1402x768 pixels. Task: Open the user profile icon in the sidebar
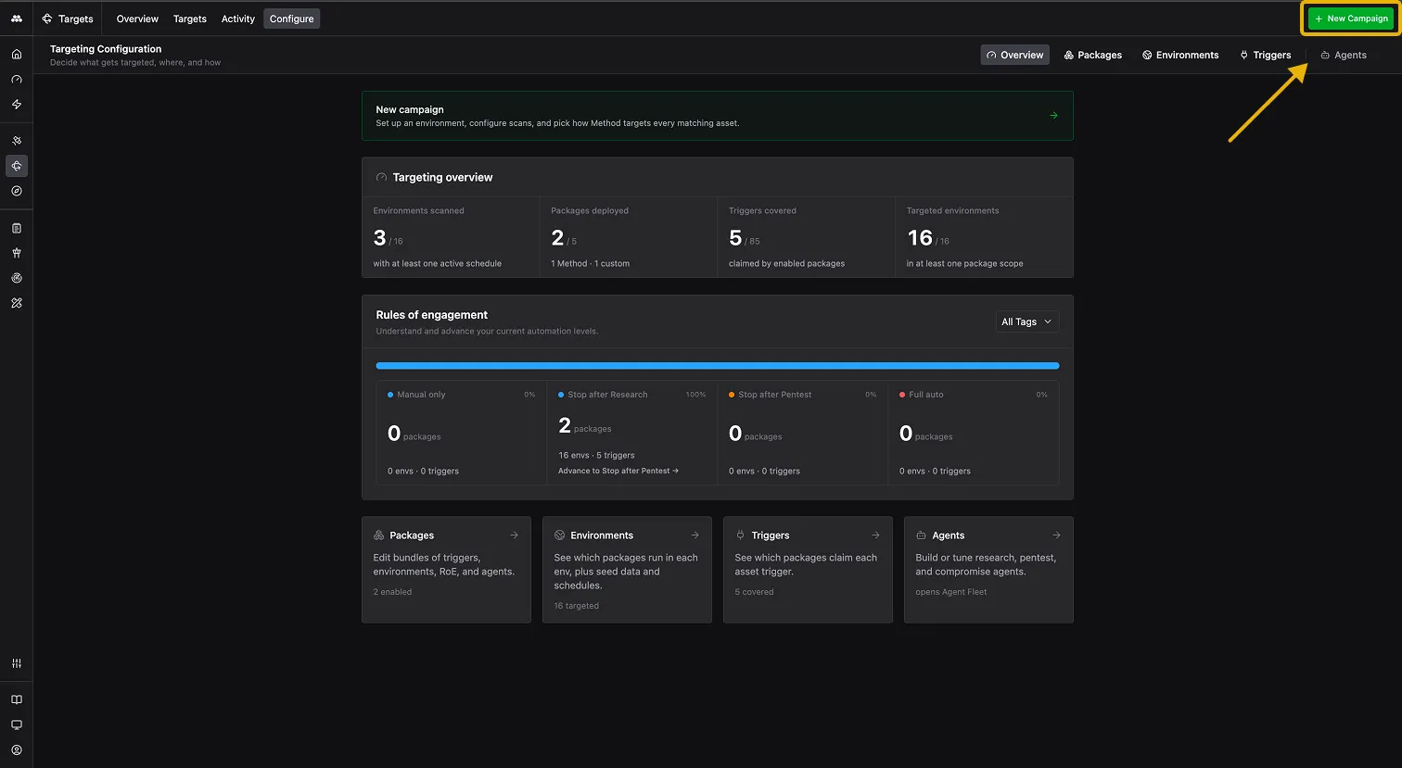point(17,750)
